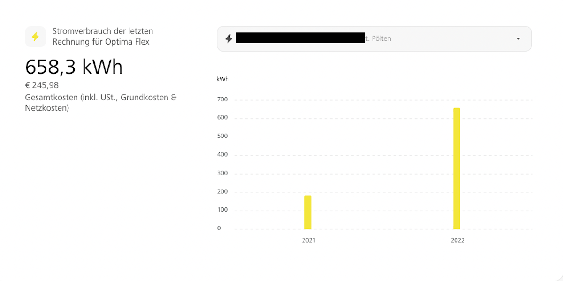The width and height of the screenshot is (563, 281).
Task: Click the yellow lightning bolt tariff icon
Action: pos(35,37)
